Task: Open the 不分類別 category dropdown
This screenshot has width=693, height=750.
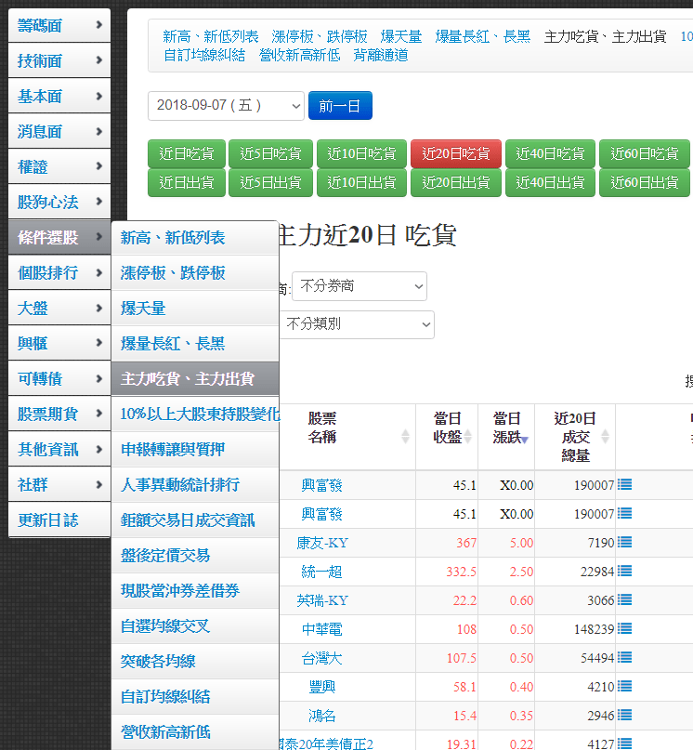Action: [356, 324]
